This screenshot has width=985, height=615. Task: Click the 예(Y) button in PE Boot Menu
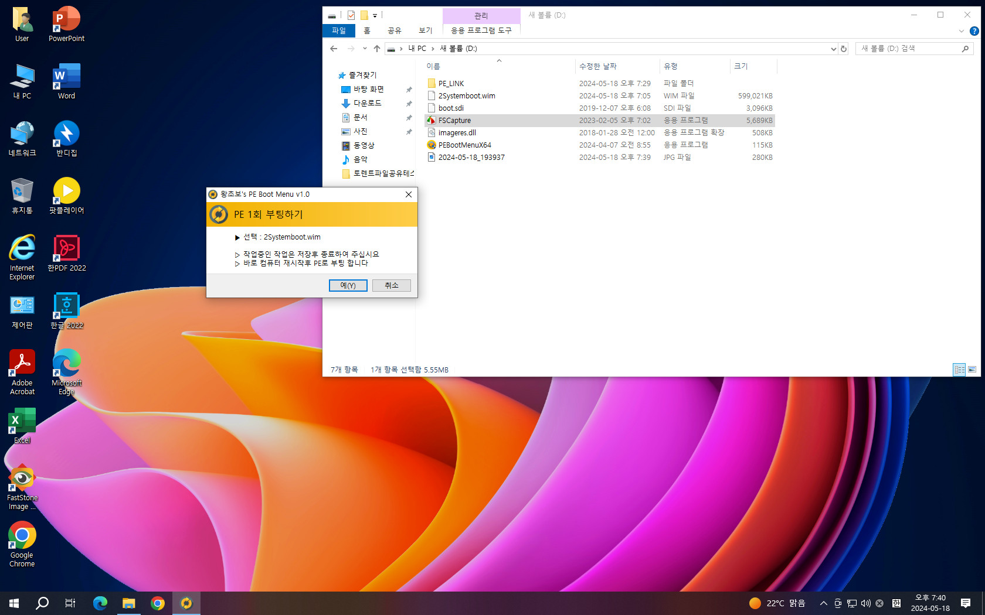click(x=348, y=285)
